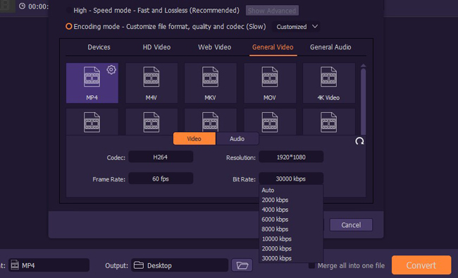Select the M4V format tile
The width and height of the screenshot is (458, 278).
(x=151, y=83)
